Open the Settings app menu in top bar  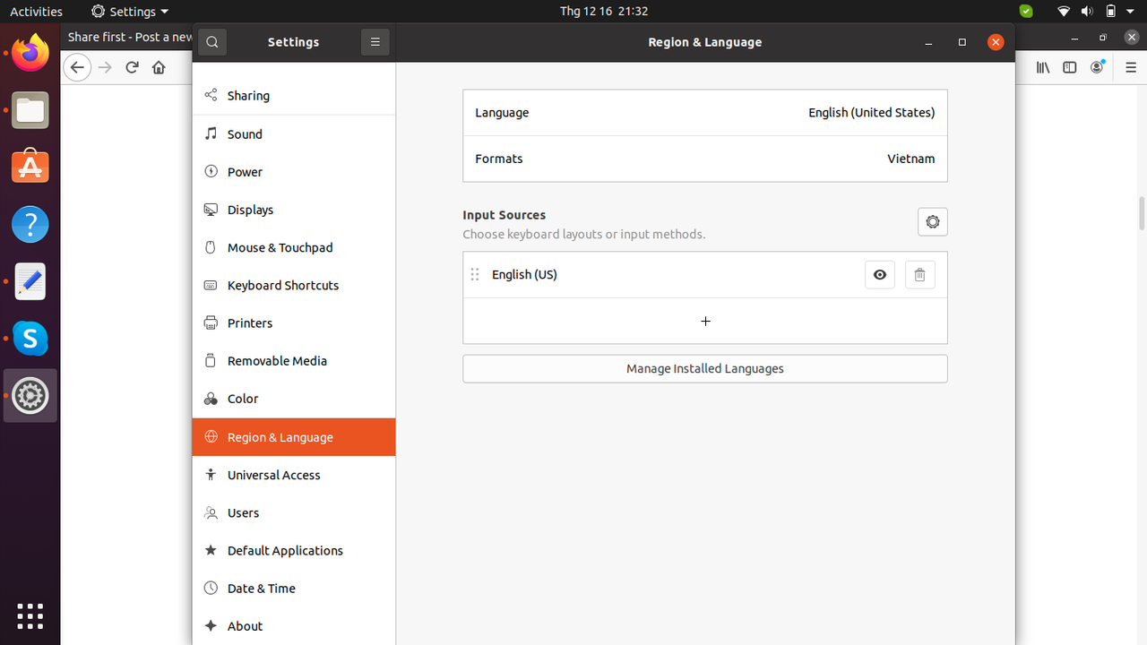130,12
